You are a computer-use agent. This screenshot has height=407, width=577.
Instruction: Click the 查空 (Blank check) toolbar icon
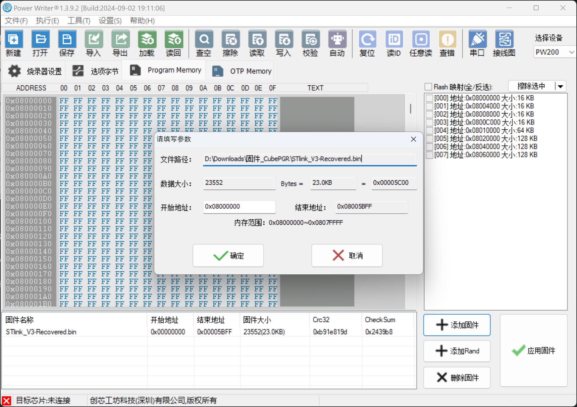point(204,43)
